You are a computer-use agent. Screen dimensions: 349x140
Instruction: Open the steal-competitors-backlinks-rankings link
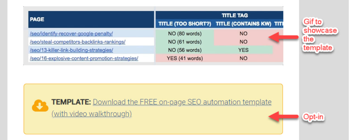(x=77, y=42)
